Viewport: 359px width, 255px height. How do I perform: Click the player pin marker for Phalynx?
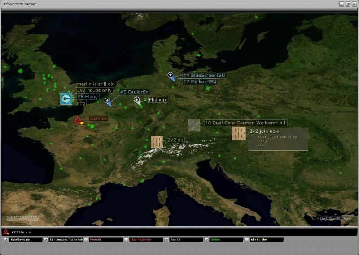(x=137, y=101)
